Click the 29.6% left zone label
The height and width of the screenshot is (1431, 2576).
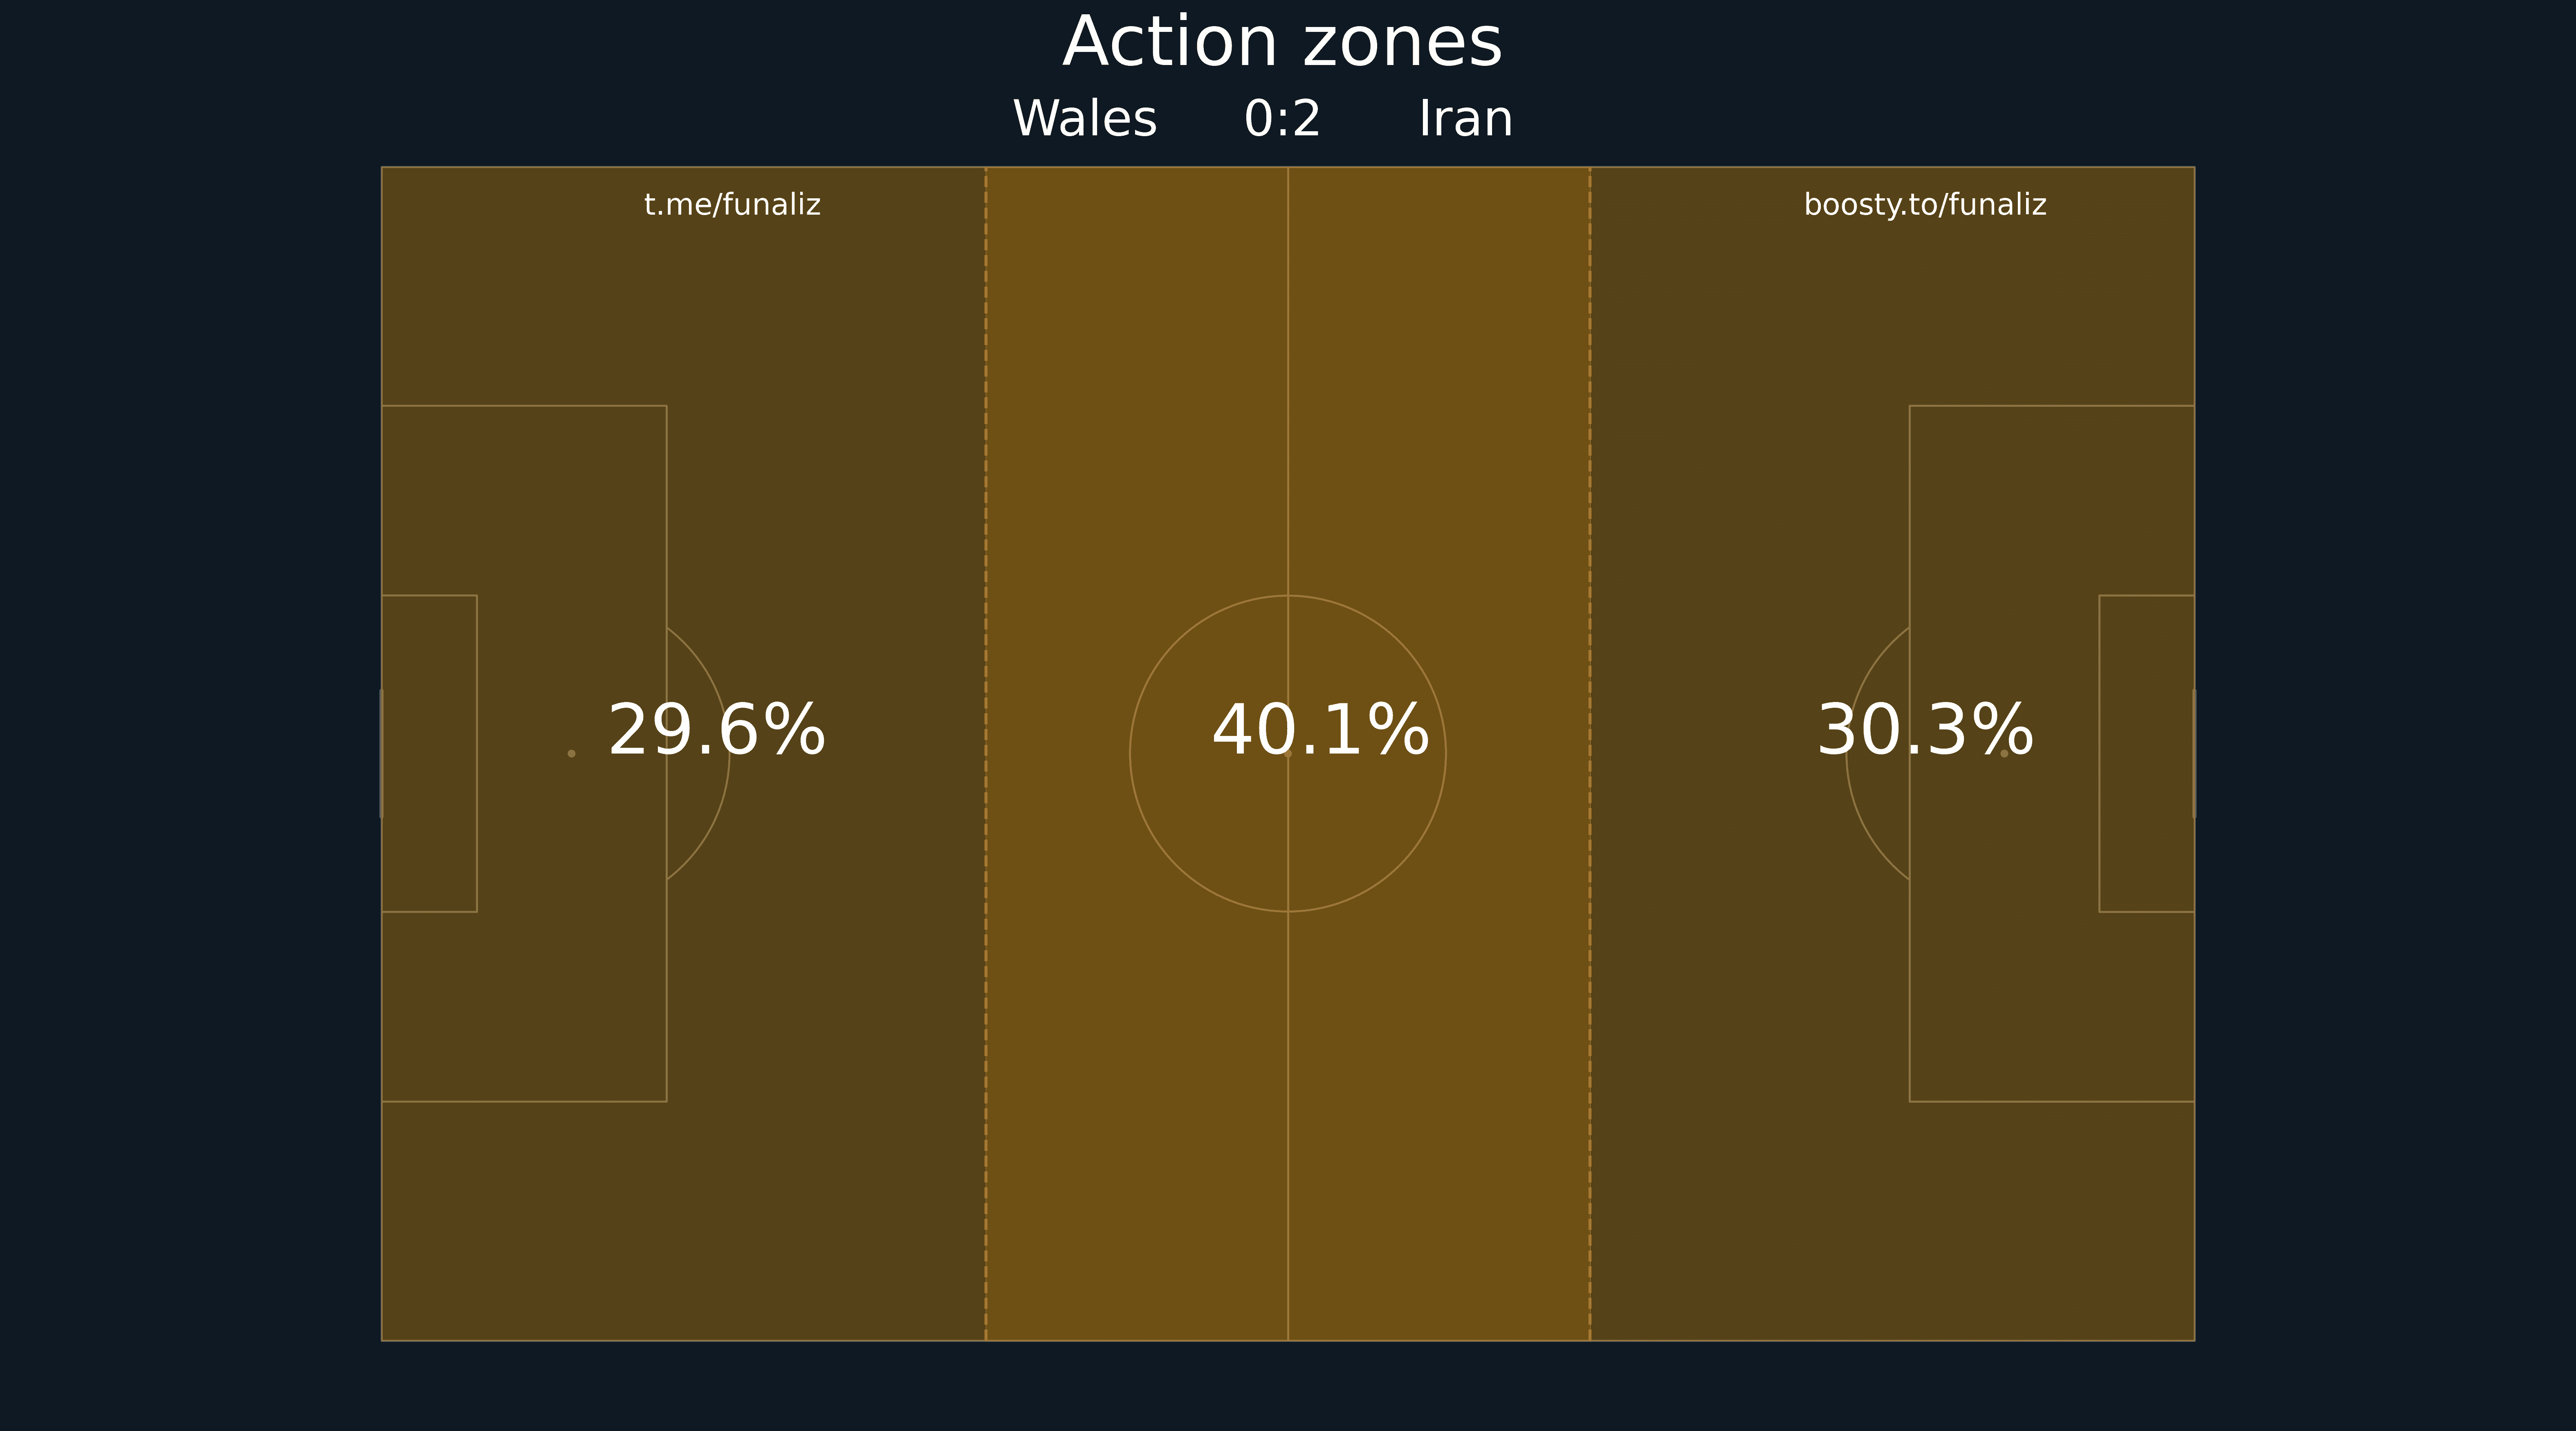tap(716, 731)
